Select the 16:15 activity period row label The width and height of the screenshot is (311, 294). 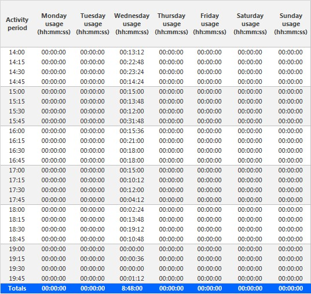[x=17, y=141]
